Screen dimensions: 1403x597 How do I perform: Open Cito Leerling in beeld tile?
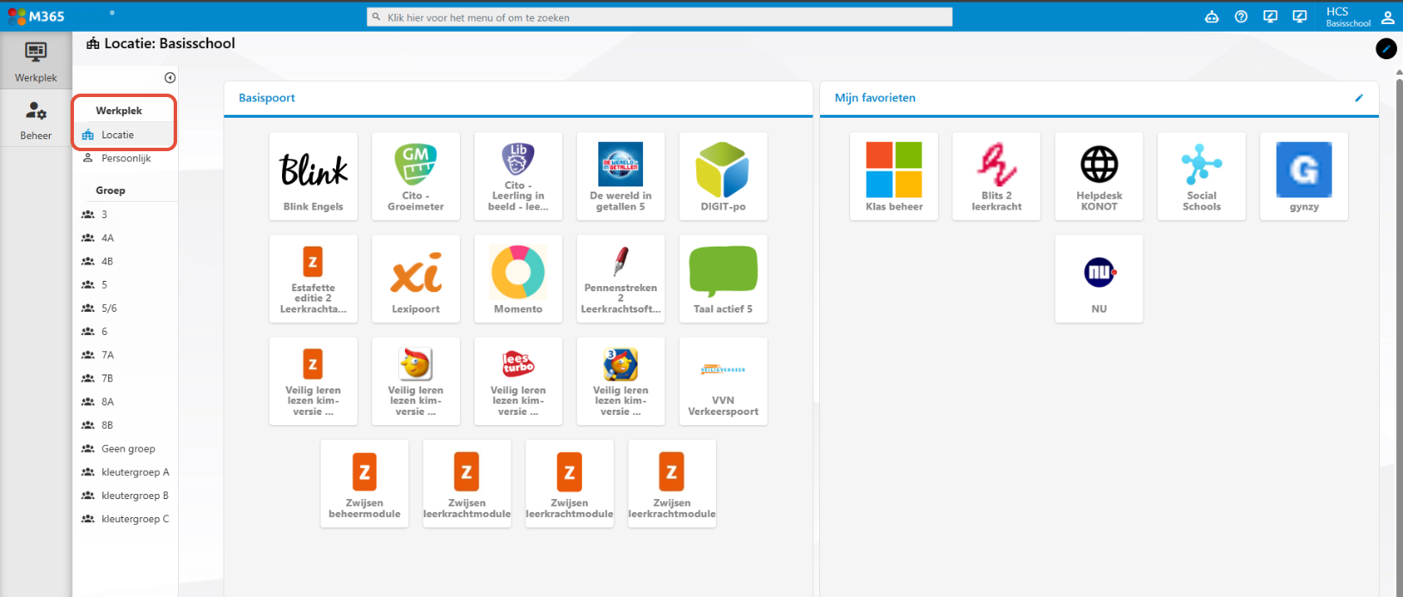pos(518,176)
